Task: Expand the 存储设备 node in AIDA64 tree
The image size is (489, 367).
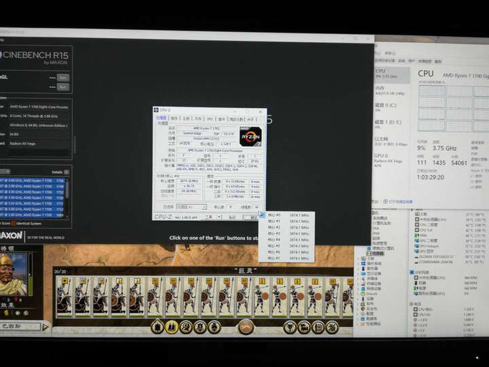Action: tap(358, 283)
